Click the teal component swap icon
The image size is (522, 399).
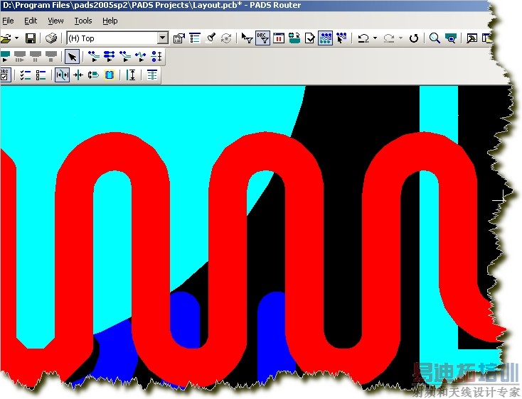pyautogui.click(x=93, y=75)
